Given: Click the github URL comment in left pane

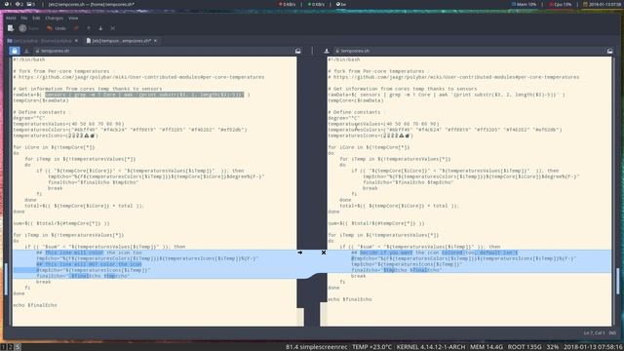Looking at the screenshot, I should (x=138, y=77).
